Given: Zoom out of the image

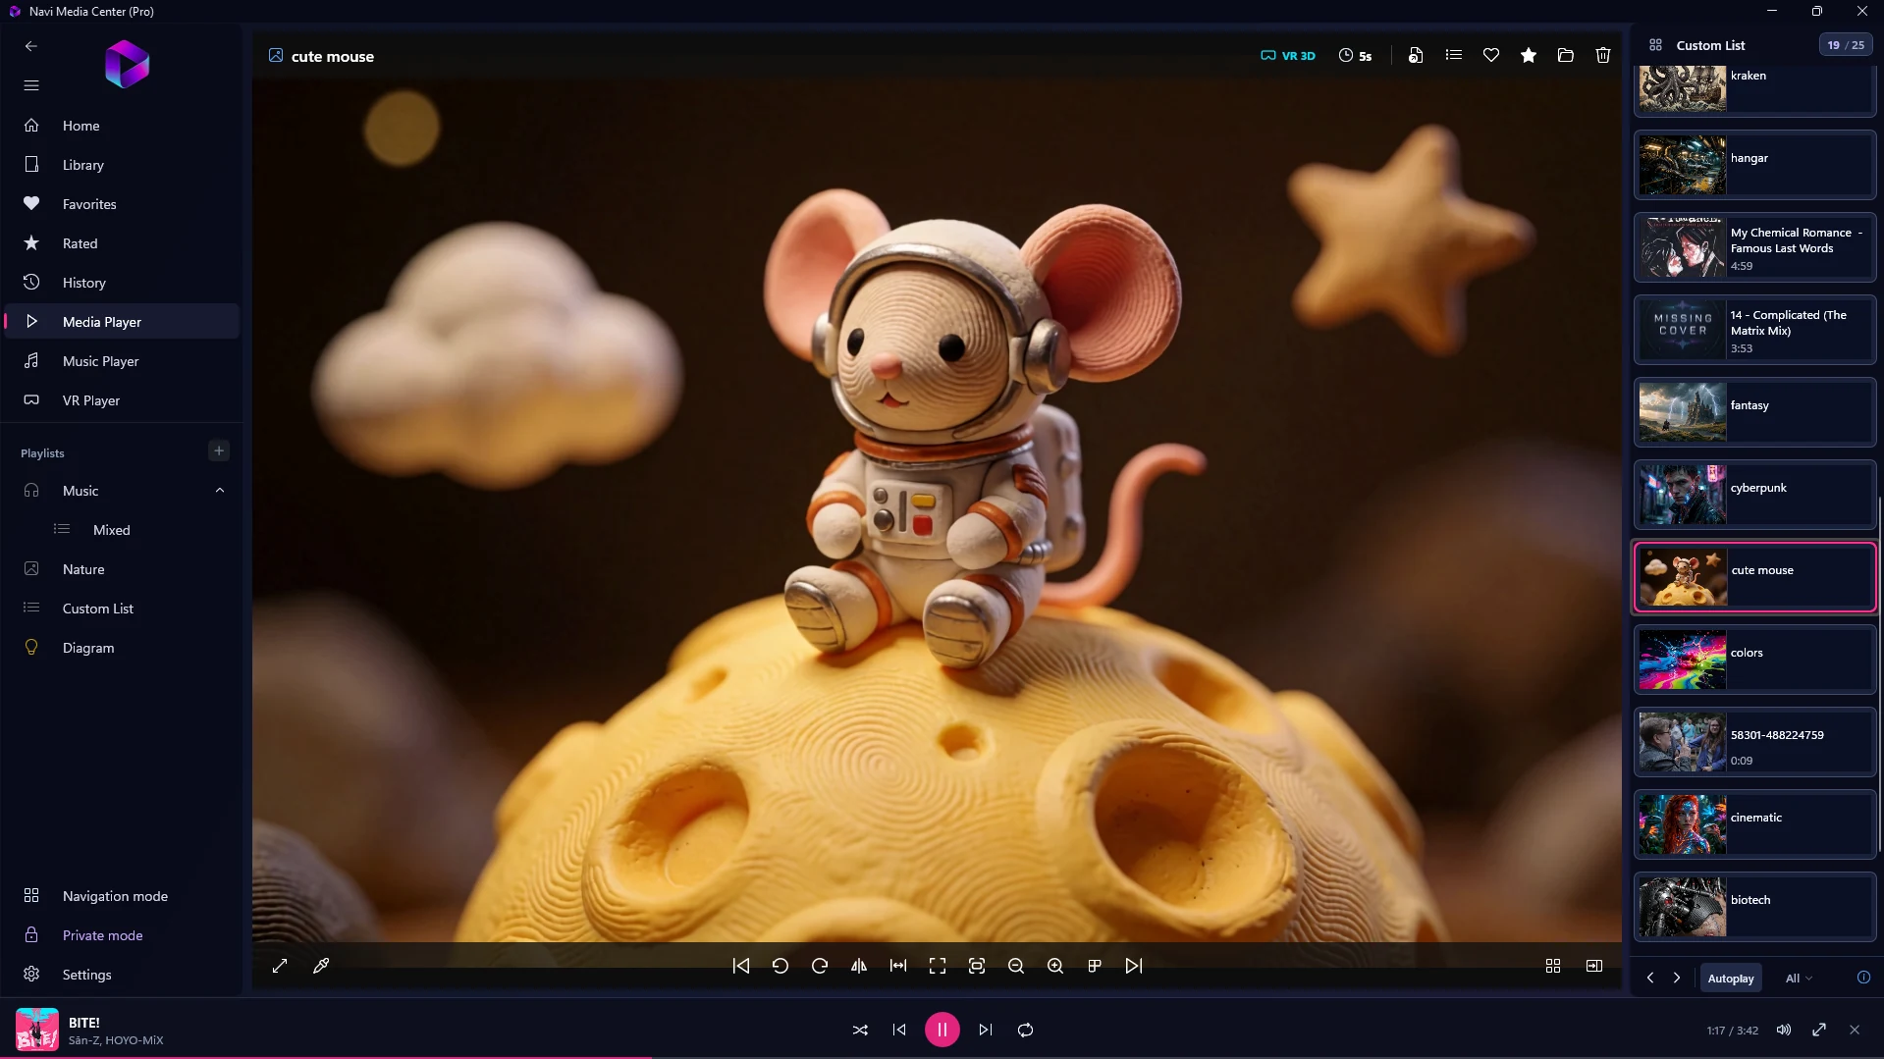Looking at the screenshot, I should (x=1015, y=966).
